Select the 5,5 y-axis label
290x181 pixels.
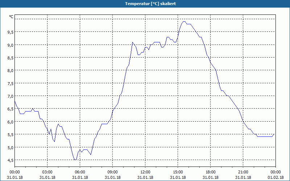click(x=10, y=135)
